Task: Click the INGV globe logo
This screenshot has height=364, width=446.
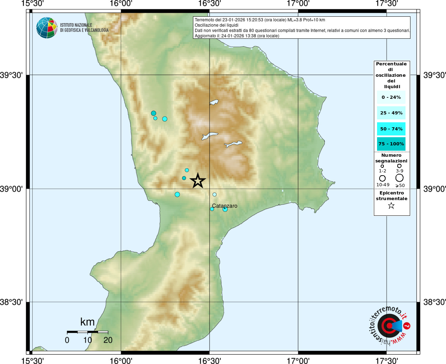Action: pyautogui.click(x=47, y=28)
